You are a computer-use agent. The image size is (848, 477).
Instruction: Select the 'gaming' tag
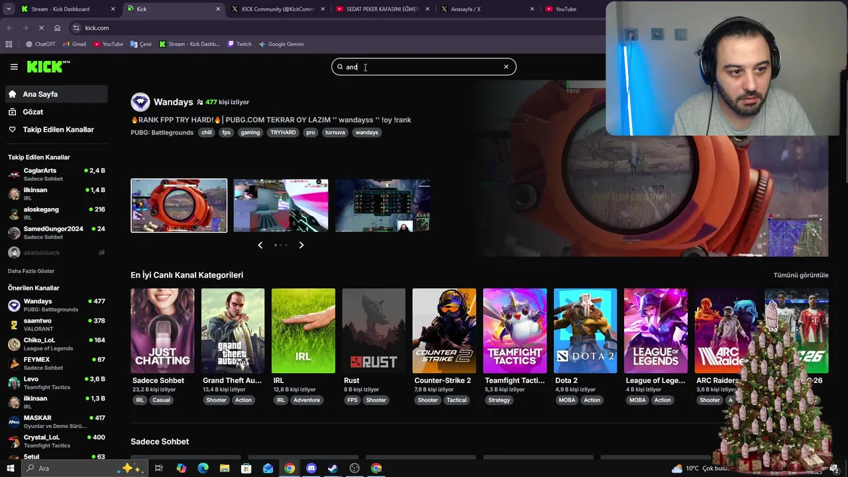pyautogui.click(x=250, y=132)
